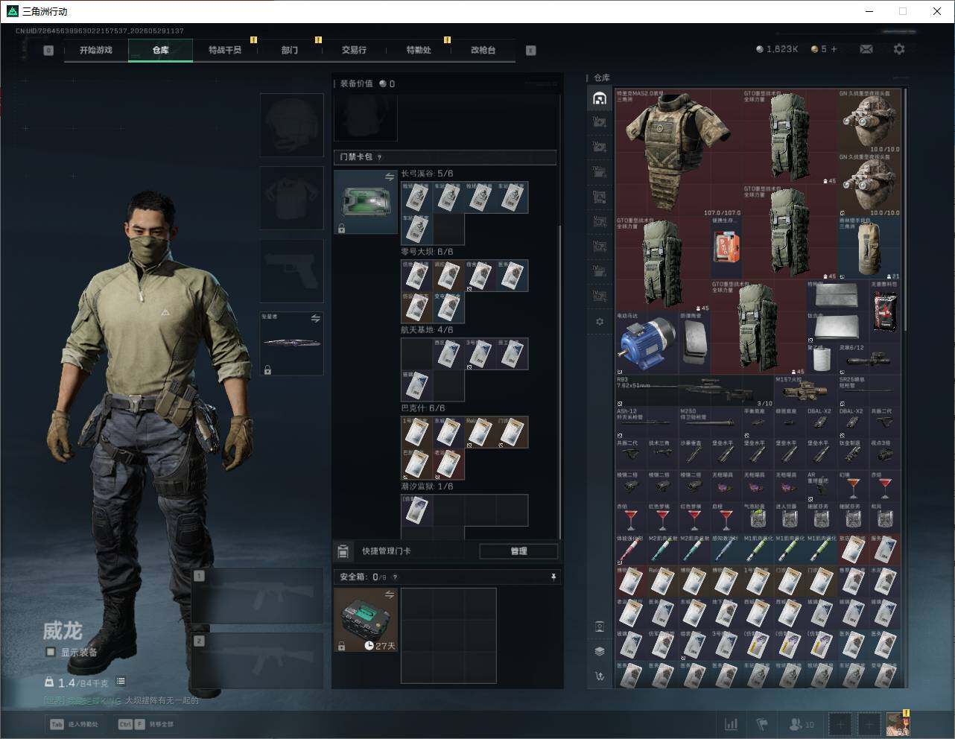Switch to the 特战干员 tab
Screen dimensions: 955x739
click(x=225, y=50)
